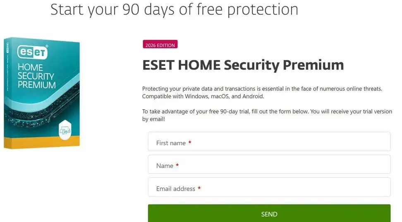Screen dimensions: 402x222
Task: Click the orange stripe on the box
Action: coord(42,142)
